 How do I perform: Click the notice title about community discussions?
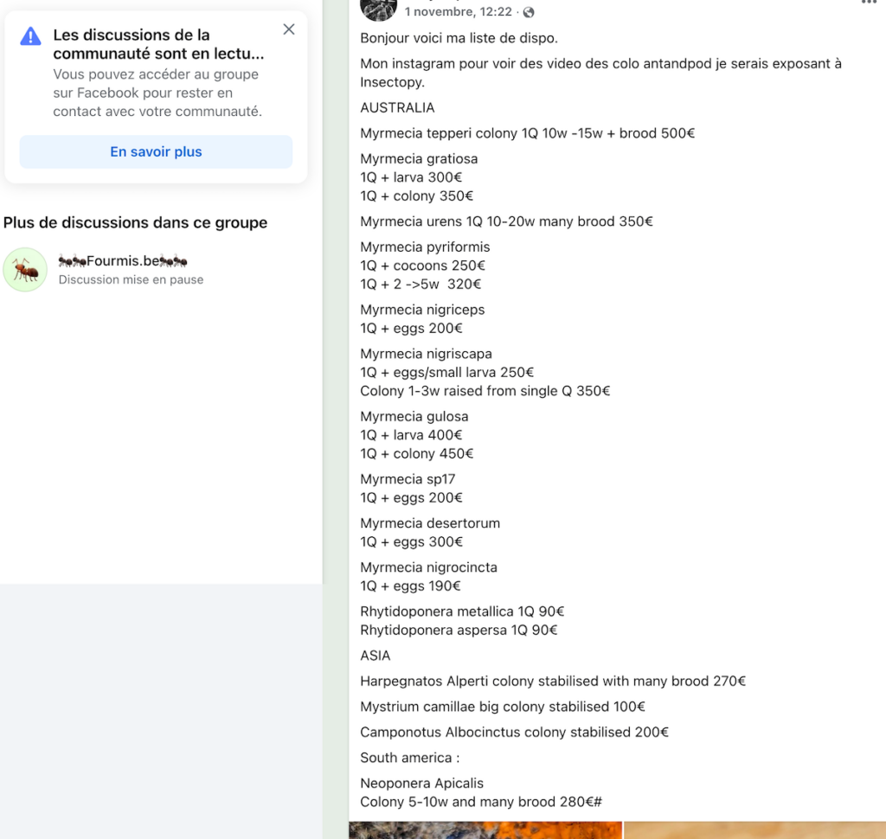point(158,44)
